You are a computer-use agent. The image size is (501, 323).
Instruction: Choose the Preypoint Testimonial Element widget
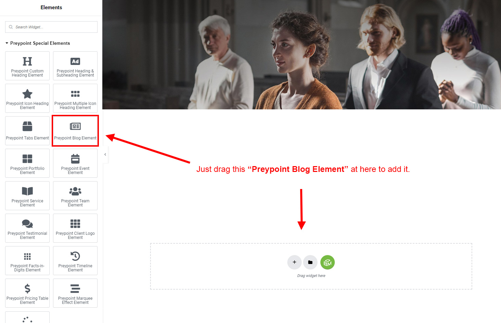(27, 228)
